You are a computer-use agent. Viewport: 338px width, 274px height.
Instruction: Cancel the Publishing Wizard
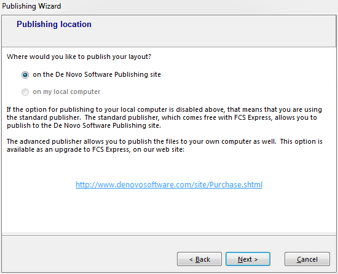point(307,259)
